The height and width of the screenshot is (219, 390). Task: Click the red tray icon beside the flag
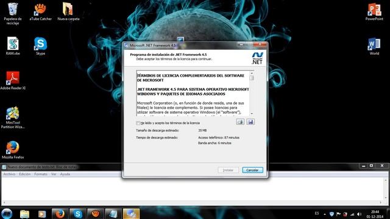346,214
